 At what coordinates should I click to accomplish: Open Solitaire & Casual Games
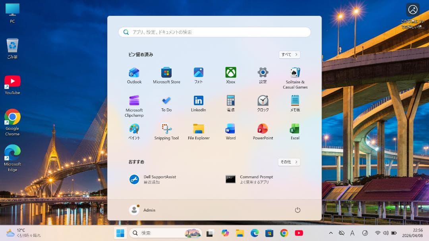(x=295, y=78)
